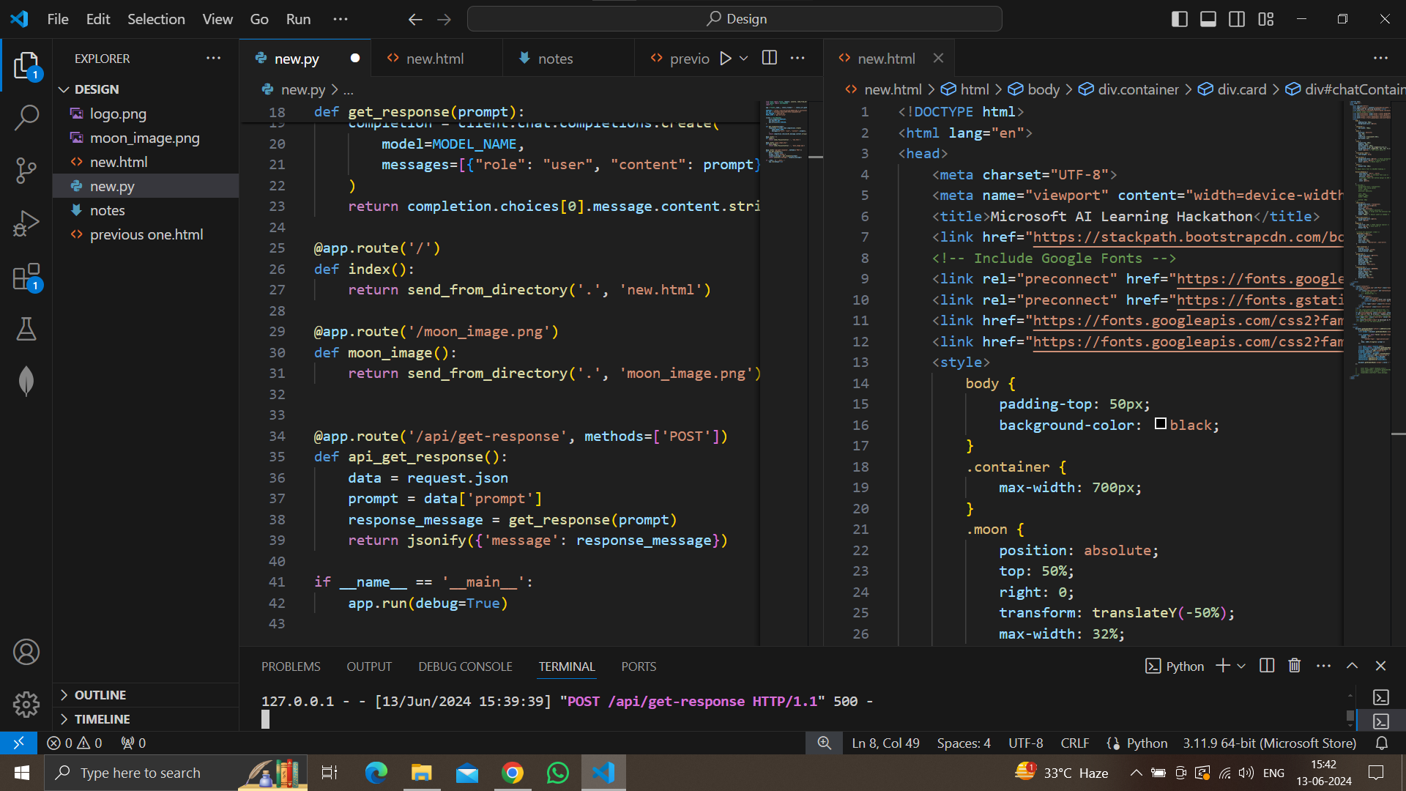Click the Python interpreter version in status bar
Viewport: 1406px width, 791px height.
click(1269, 743)
